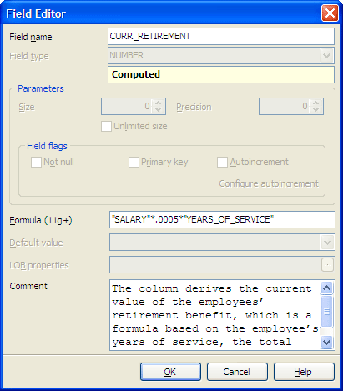Open the Configure autoincrement link
The width and height of the screenshot is (343, 391).
(269, 183)
